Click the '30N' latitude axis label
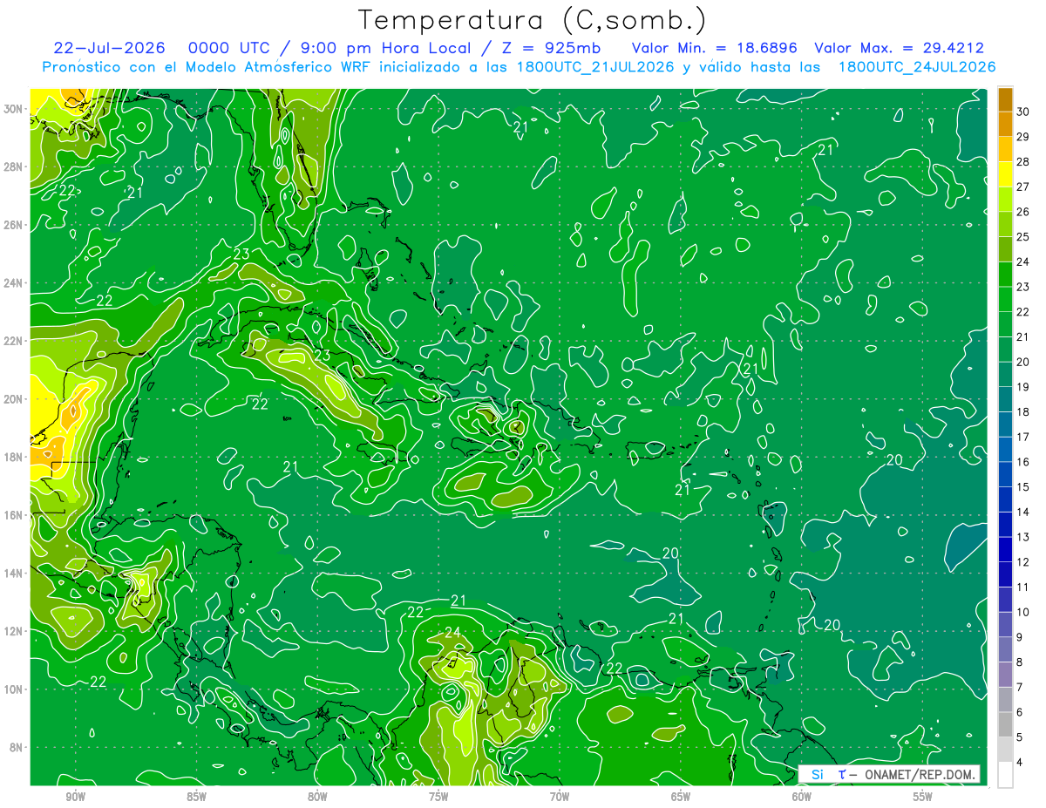The height and width of the screenshot is (808, 1046). 13,109
